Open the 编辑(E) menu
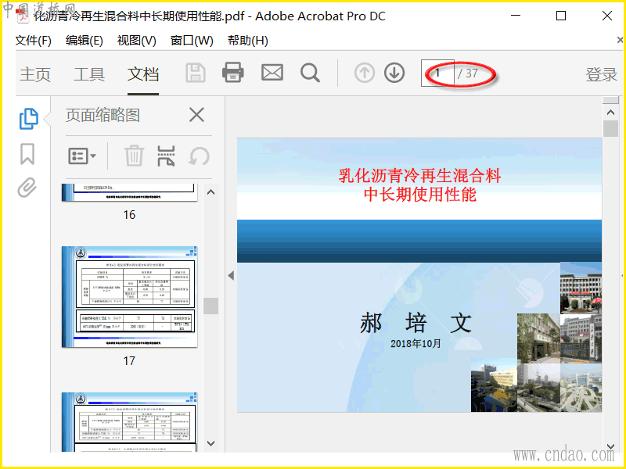The width and height of the screenshot is (626, 469). tap(85, 41)
